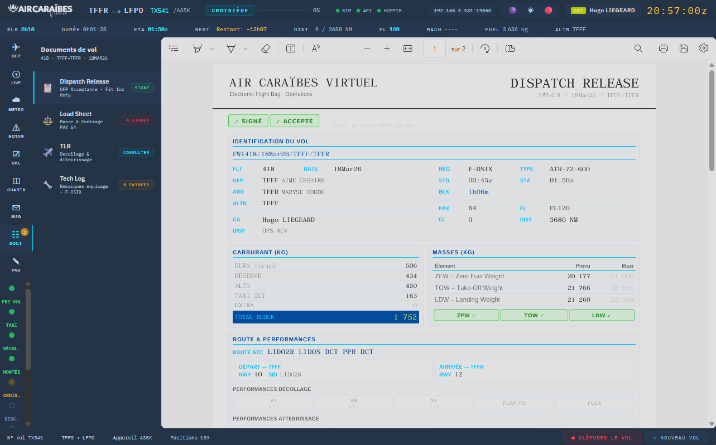716x445 pixels.
Task: Open the CHARTS section
Action: 16,184
